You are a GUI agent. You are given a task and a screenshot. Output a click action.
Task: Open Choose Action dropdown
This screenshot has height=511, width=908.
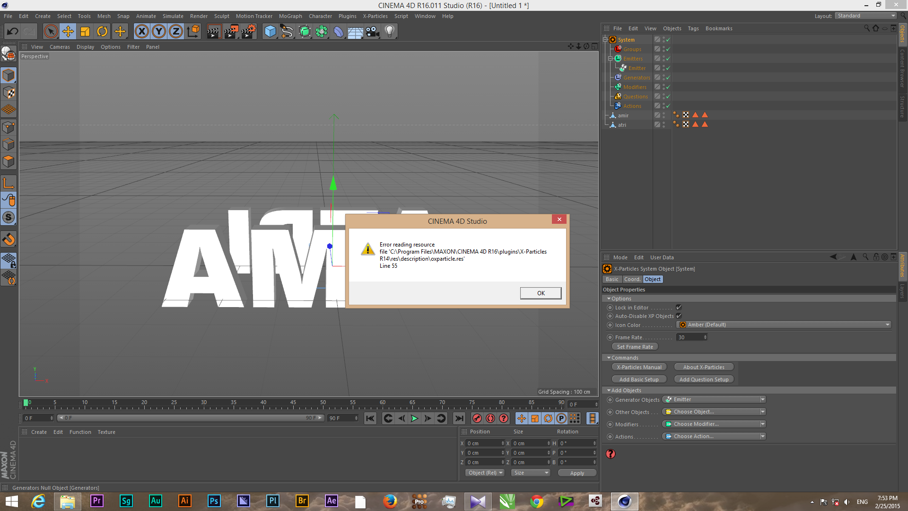click(715, 436)
